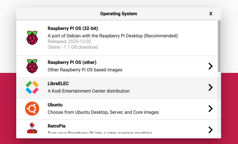The width and height of the screenshot is (238, 144).
Task: Close the Operating System dialog with X
Action: pos(211,14)
